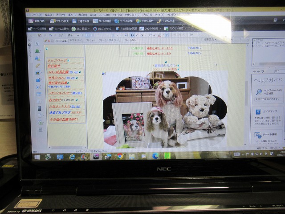285x214 pixels.
Task: Open フレームの属性 (Frame properties)
Action: click(x=59, y=29)
